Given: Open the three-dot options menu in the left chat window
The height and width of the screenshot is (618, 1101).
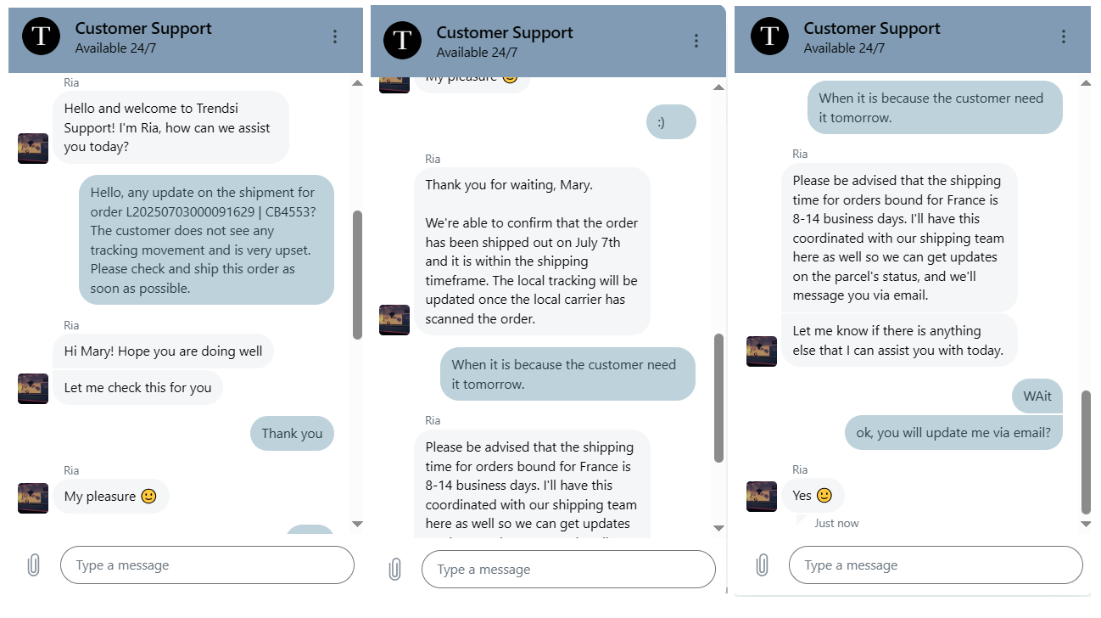Looking at the screenshot, I should pos(335,37).
